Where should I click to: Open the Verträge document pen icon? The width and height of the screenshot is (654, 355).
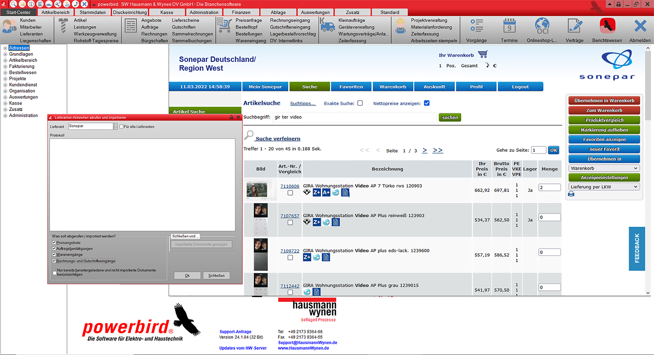point(575,26)
